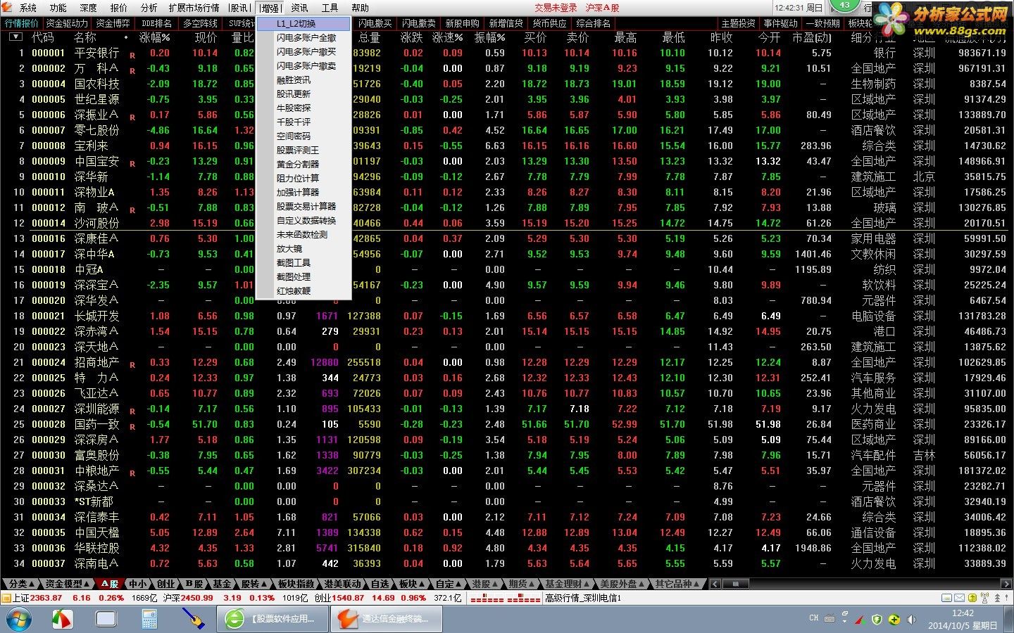This screenshot has width=1014, height=633.
Task: Click the volume speaker tray icon
Action: [x=912, y=620]
